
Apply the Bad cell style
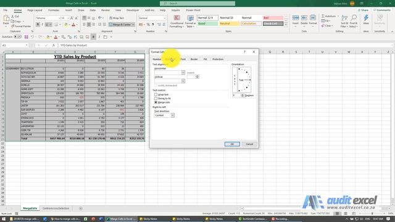(273, 18)
